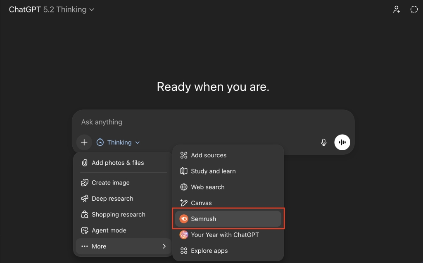Click the Ask anything input field

pyautogui.click(x=207, y=122)
